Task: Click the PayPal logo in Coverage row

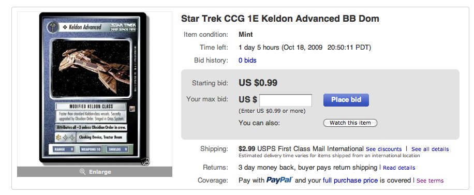Action: pyautogui.click(x=279, y=180)
